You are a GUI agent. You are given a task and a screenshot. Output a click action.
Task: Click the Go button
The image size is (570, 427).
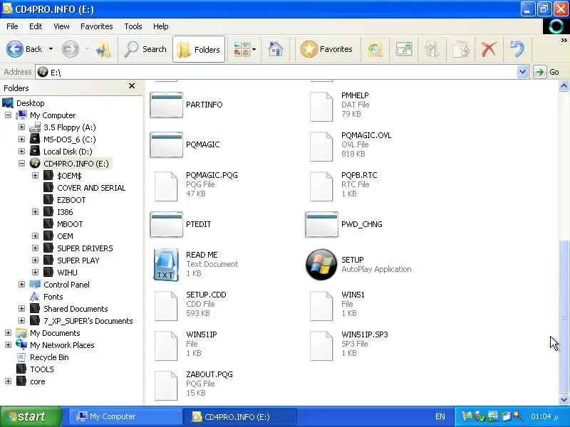pyautogui.click(x=547, y=72)
